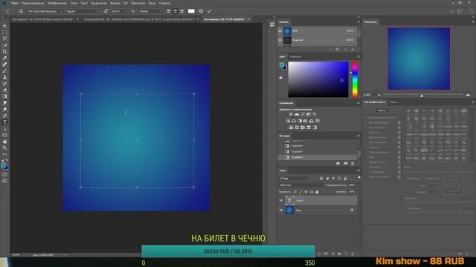Add a Curves adjustment layer

(x=303, y=114)
